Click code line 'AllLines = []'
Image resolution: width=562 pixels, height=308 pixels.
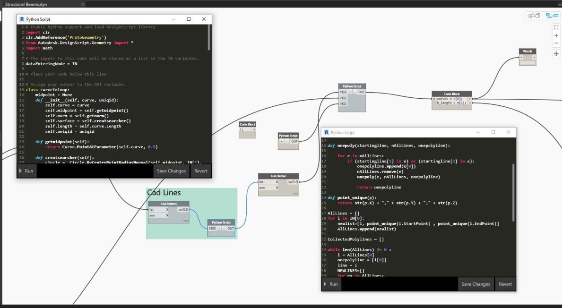(x=343, y=213)
